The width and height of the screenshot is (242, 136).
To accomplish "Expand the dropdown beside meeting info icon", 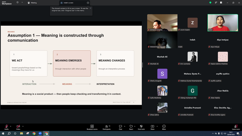I will (22, 3).
